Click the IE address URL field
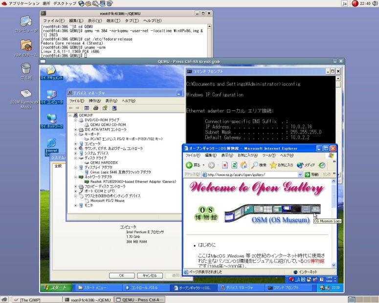The image size is (379, 303). tap(250, 174)
